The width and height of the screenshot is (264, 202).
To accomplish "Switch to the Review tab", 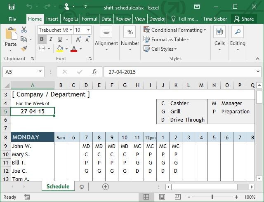I will 123,19.
